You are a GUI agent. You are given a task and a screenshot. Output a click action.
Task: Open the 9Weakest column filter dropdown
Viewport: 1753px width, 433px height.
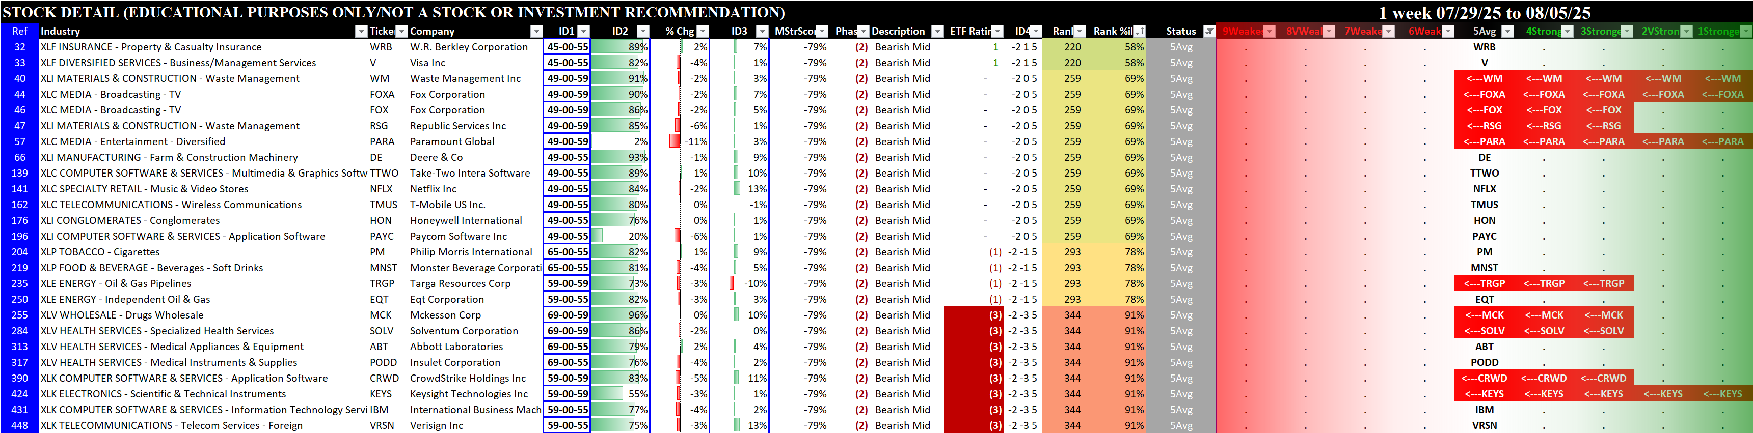(x=1269, y=31)
